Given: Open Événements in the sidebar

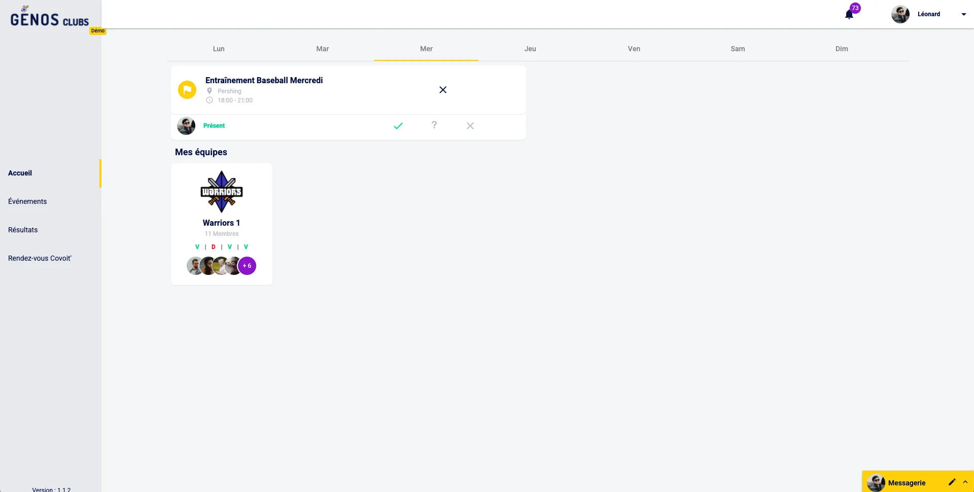Looking at the screenshot, I should 27,201.
